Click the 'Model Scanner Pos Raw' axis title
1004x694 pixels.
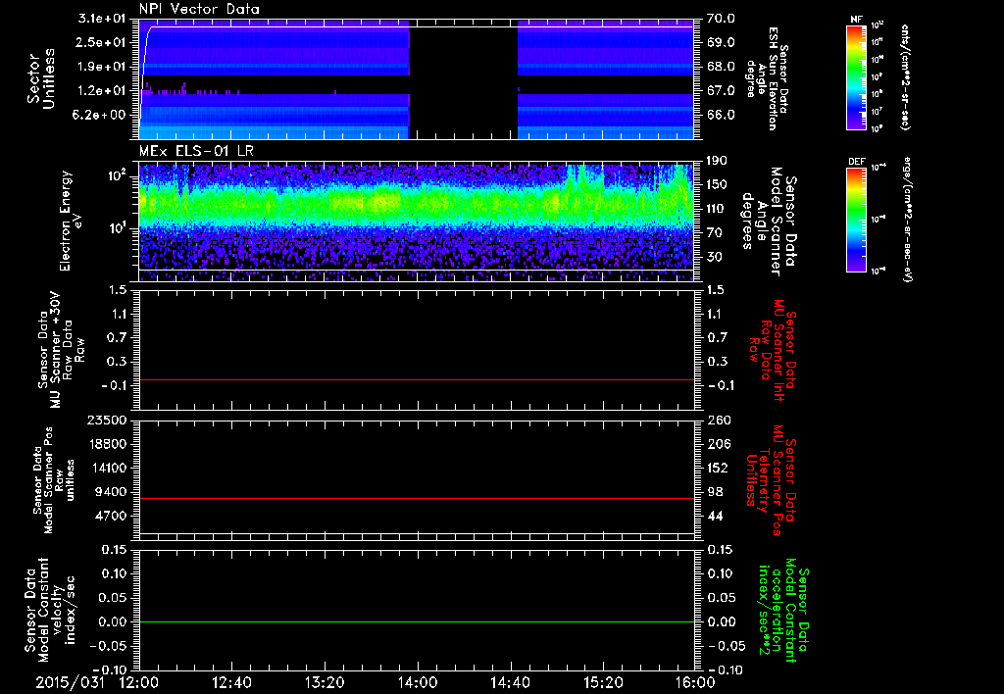click(x=54, y=480)
